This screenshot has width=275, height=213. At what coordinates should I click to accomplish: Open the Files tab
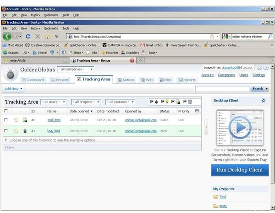[x=165, y=80]
